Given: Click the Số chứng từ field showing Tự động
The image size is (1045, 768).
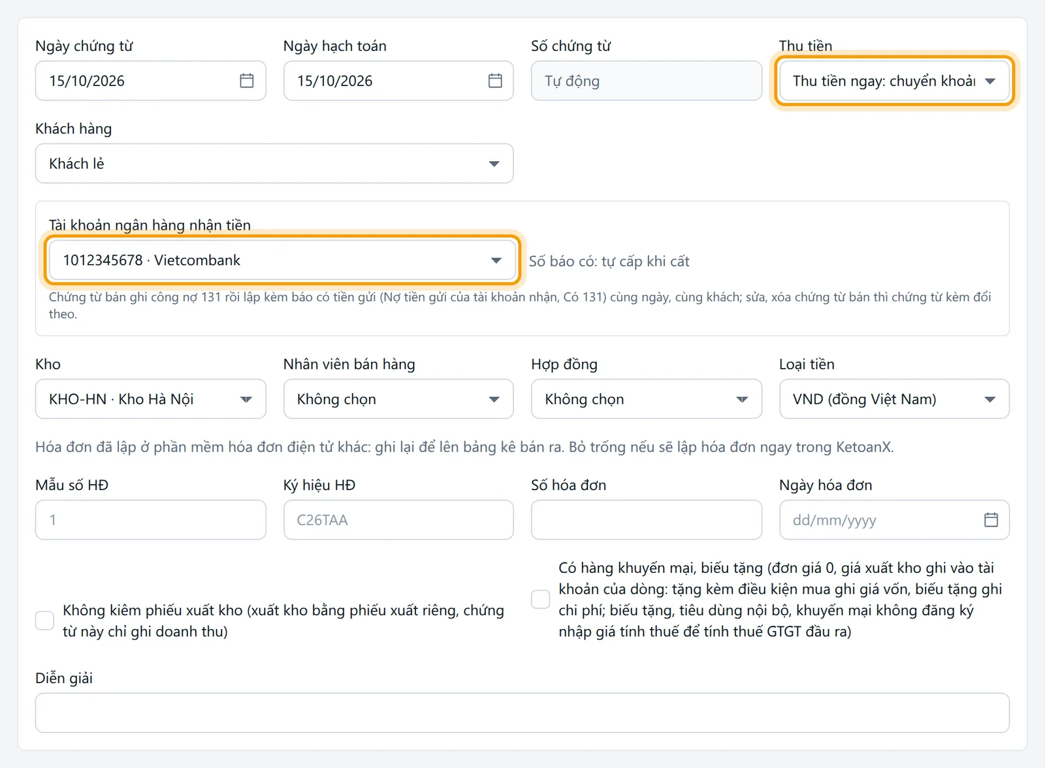Looking at the screenshot, I should tap(647, 81).
